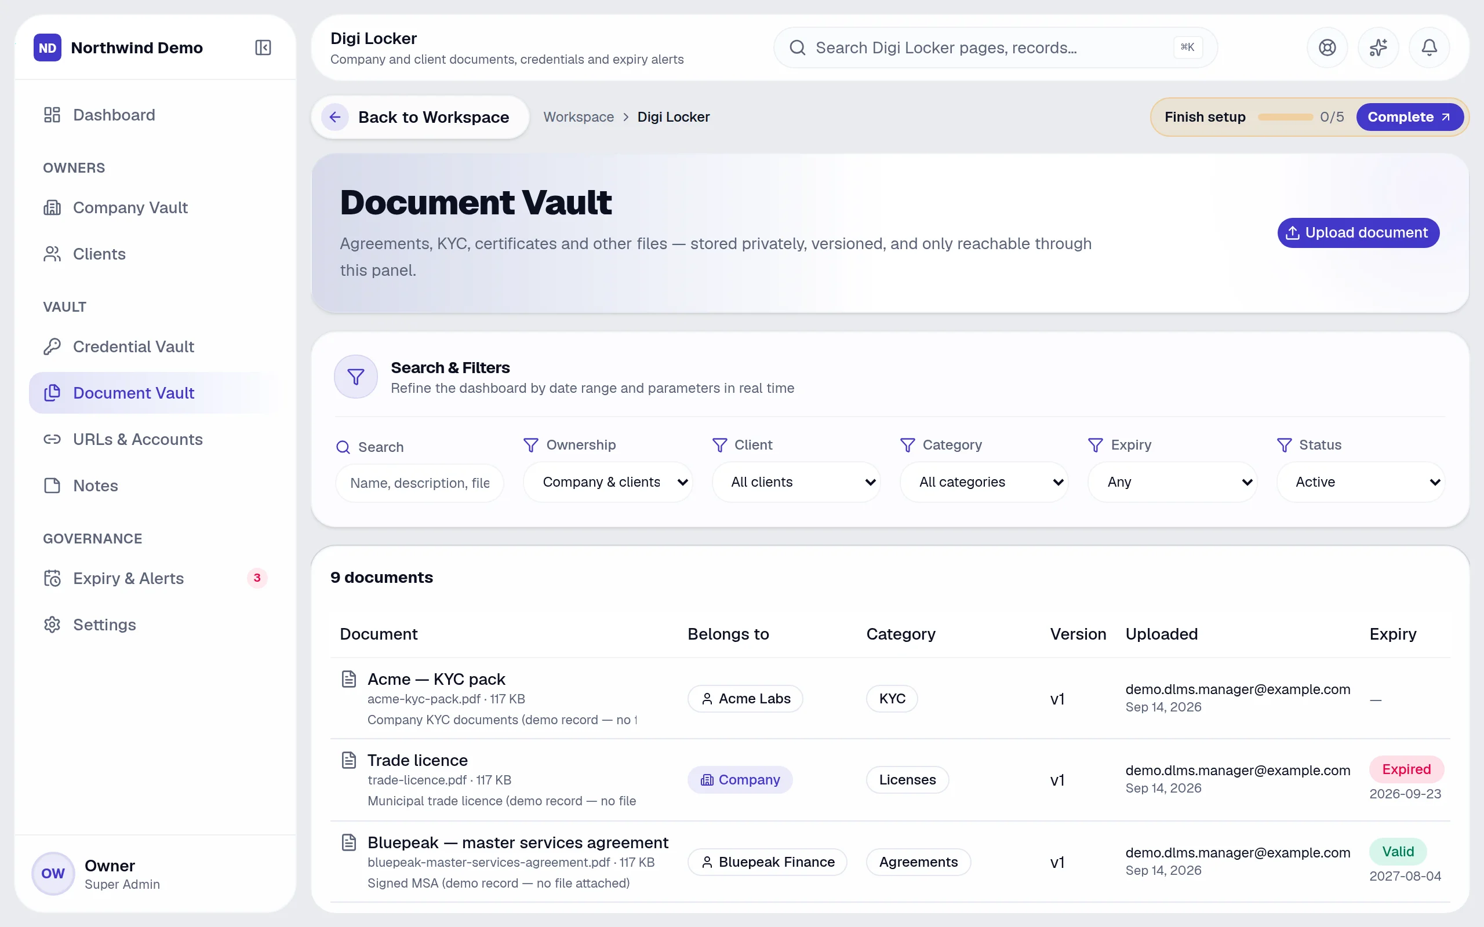Click the Search & Filters funnel icon
Image resolution: width=1484 pixels, height=927 pixels.
coord(356,377)
